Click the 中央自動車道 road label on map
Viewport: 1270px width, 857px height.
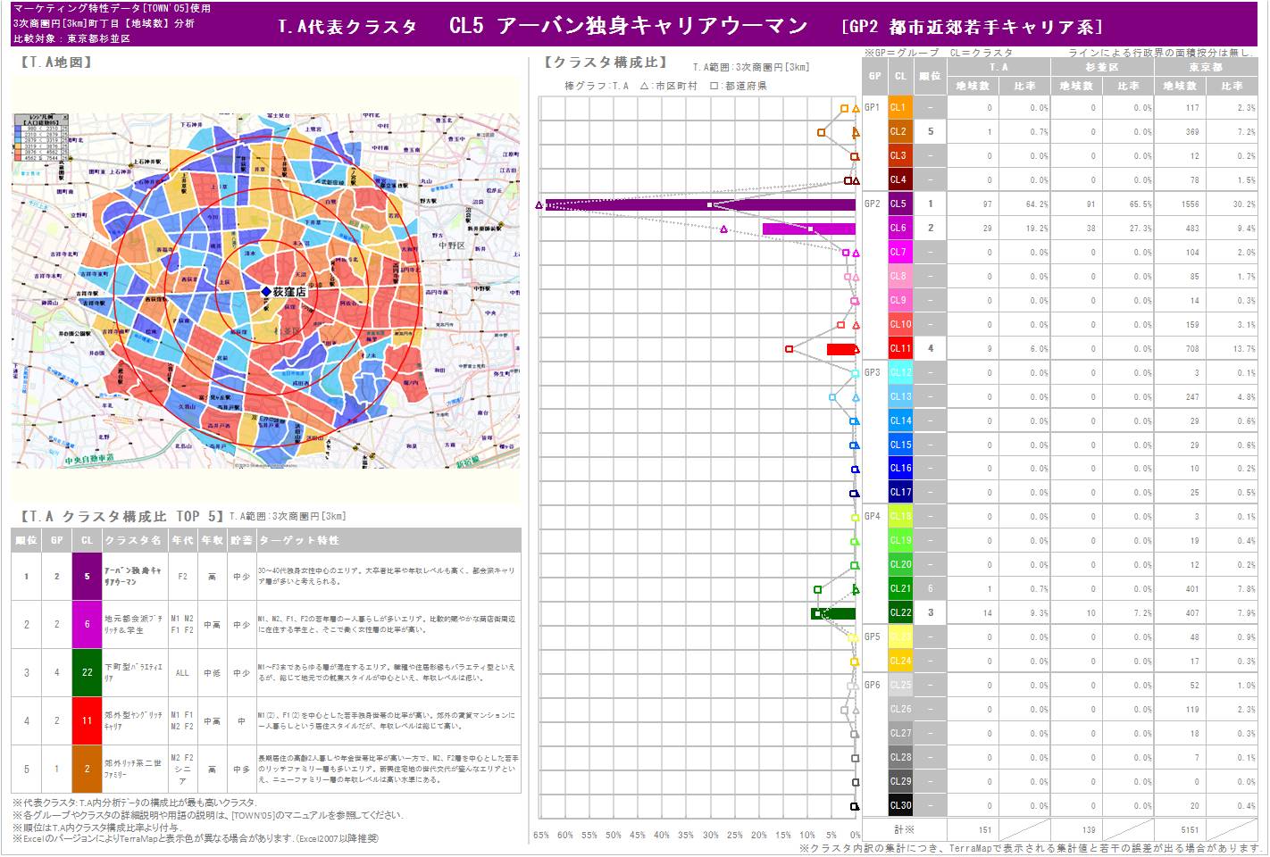(89, 459)
